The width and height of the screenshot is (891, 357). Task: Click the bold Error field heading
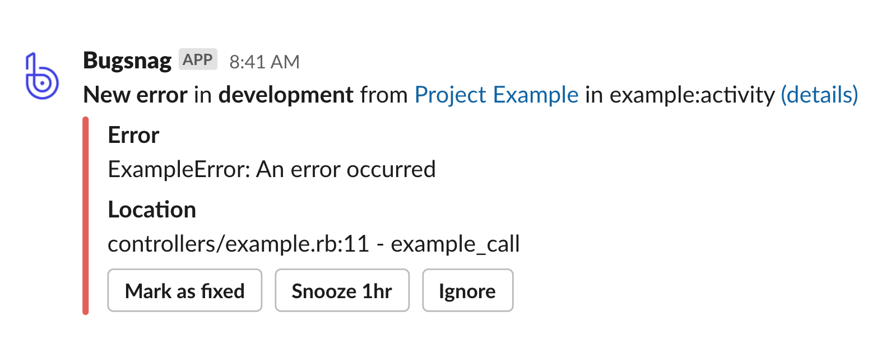tap(133, 135)
